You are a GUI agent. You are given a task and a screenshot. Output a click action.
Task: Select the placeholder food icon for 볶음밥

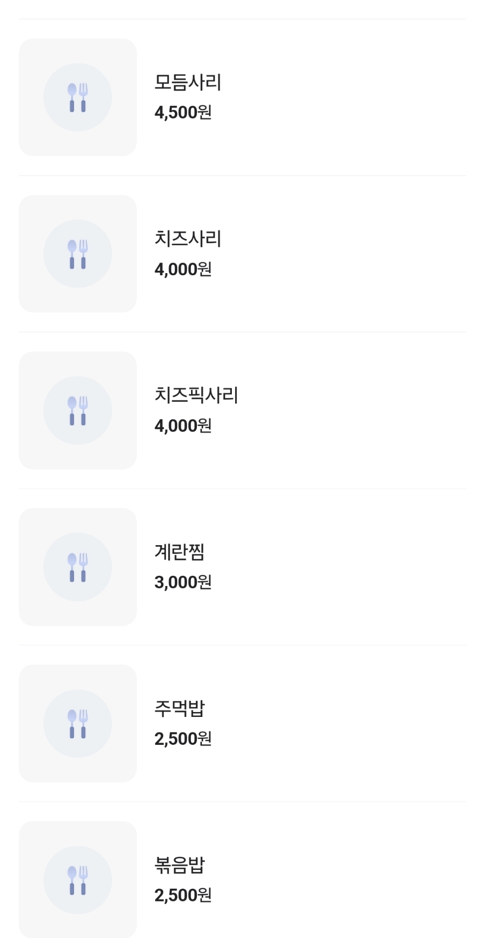click(78, 880)
